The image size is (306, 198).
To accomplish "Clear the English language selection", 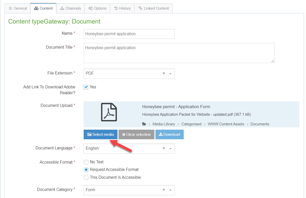I will tap(164, 148).
